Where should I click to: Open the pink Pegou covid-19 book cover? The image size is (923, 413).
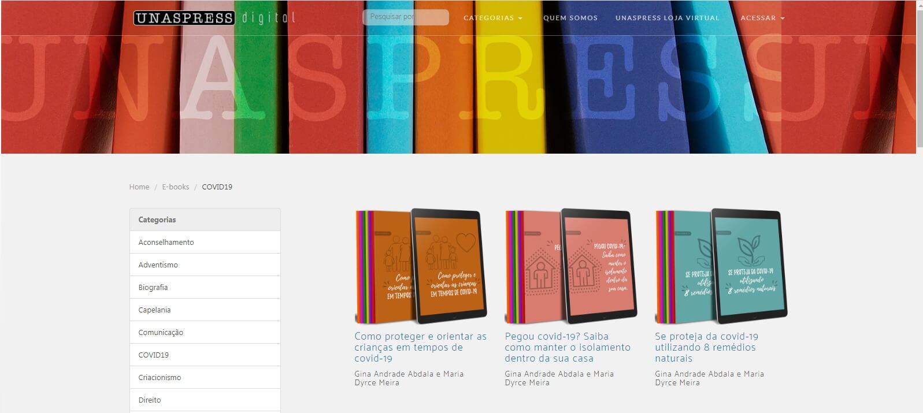click(571, 266)
